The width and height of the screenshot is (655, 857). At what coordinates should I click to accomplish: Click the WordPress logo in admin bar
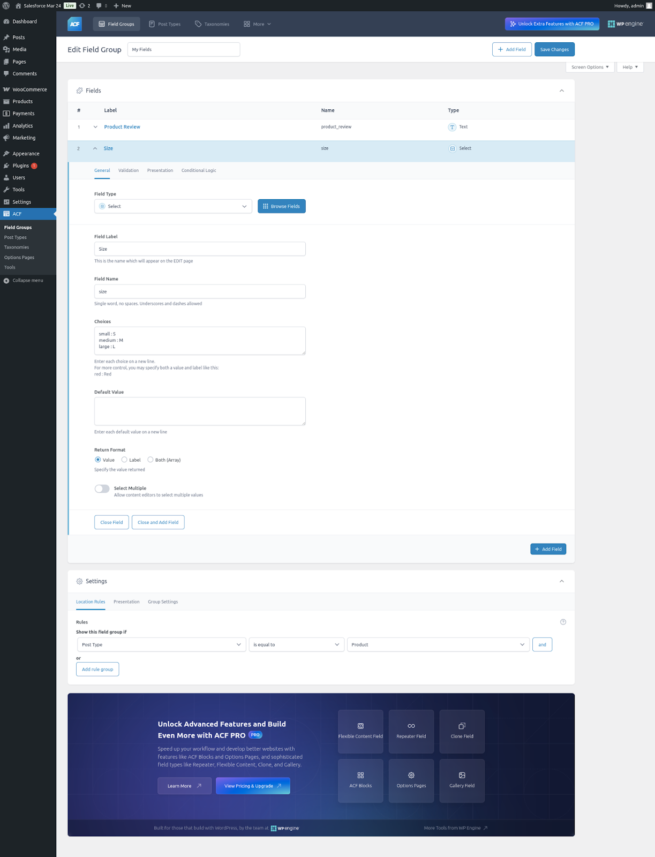coord(6,6)
